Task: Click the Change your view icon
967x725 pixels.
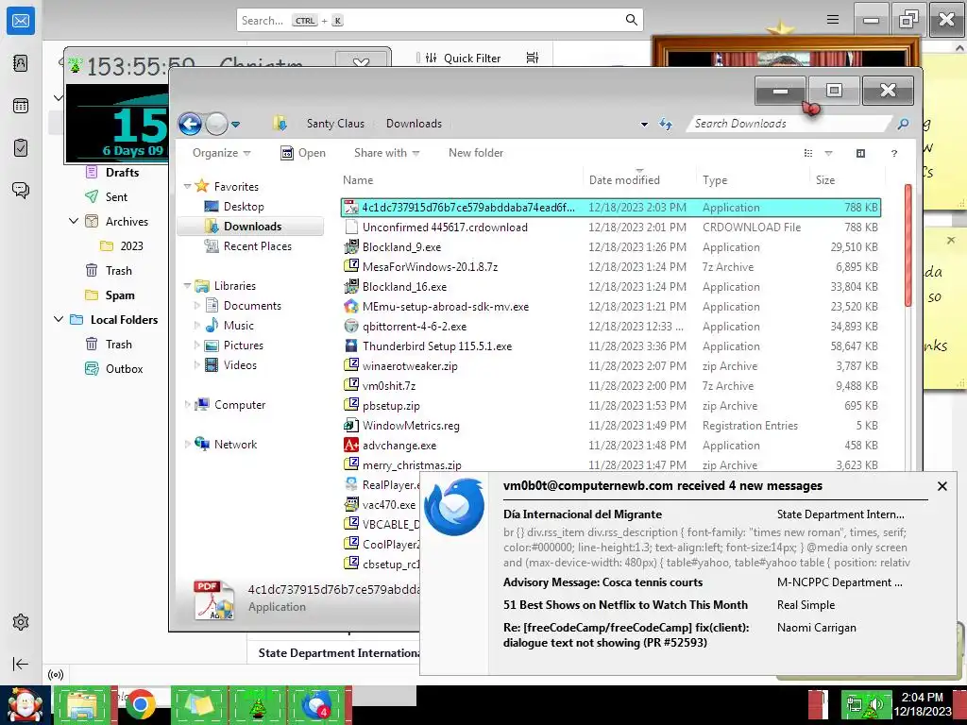Action: point(808,153)
